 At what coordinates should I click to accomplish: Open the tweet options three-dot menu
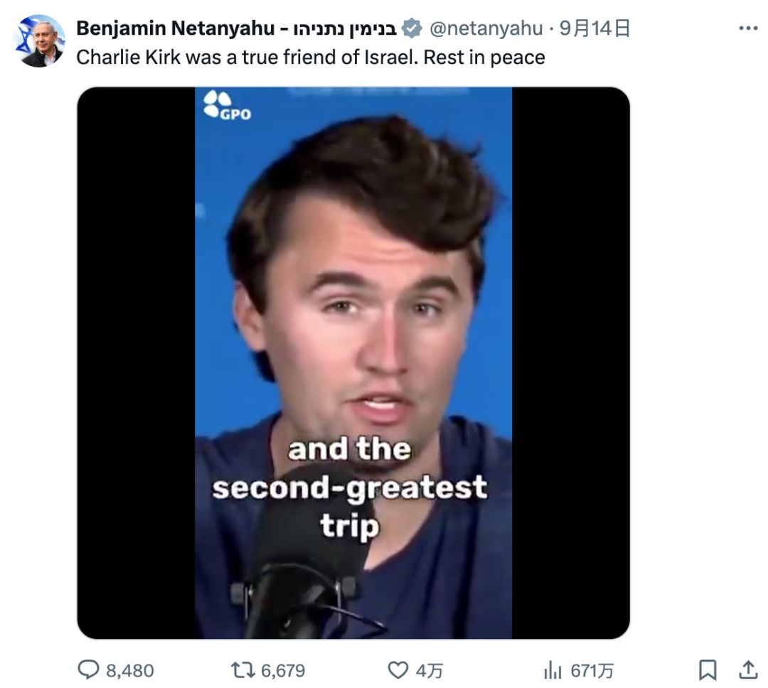coord(747,28)
